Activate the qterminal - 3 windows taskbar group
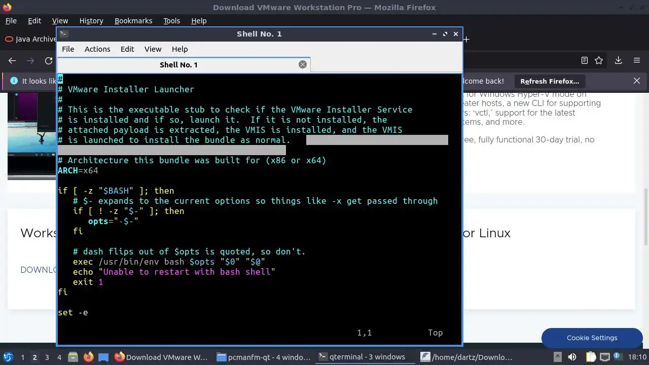649x365 pixels. [x=366, y=357]
